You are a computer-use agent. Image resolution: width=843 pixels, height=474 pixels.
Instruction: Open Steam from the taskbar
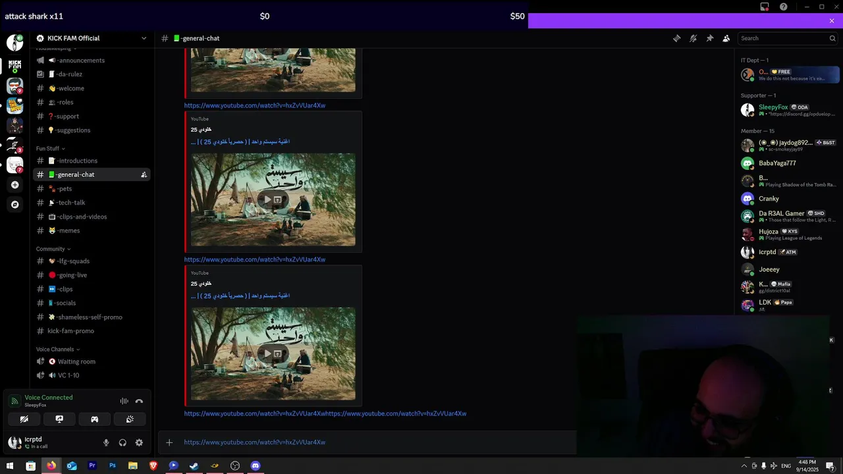pyautogui.click(x=194, y=465)
